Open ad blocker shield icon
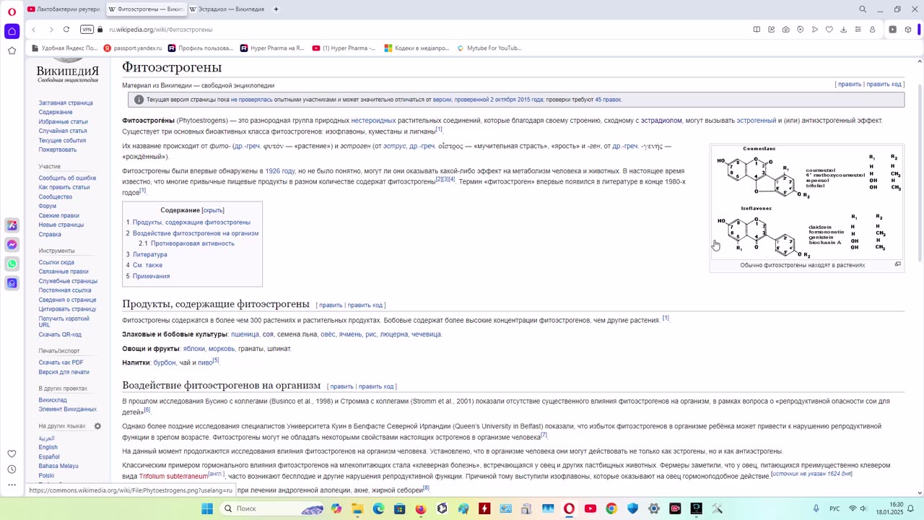The image size is (924, 520). point(800,30)
